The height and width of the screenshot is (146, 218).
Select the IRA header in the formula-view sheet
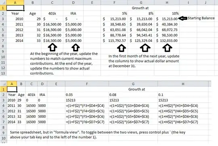pyautogui.click(x=42, y=95)
